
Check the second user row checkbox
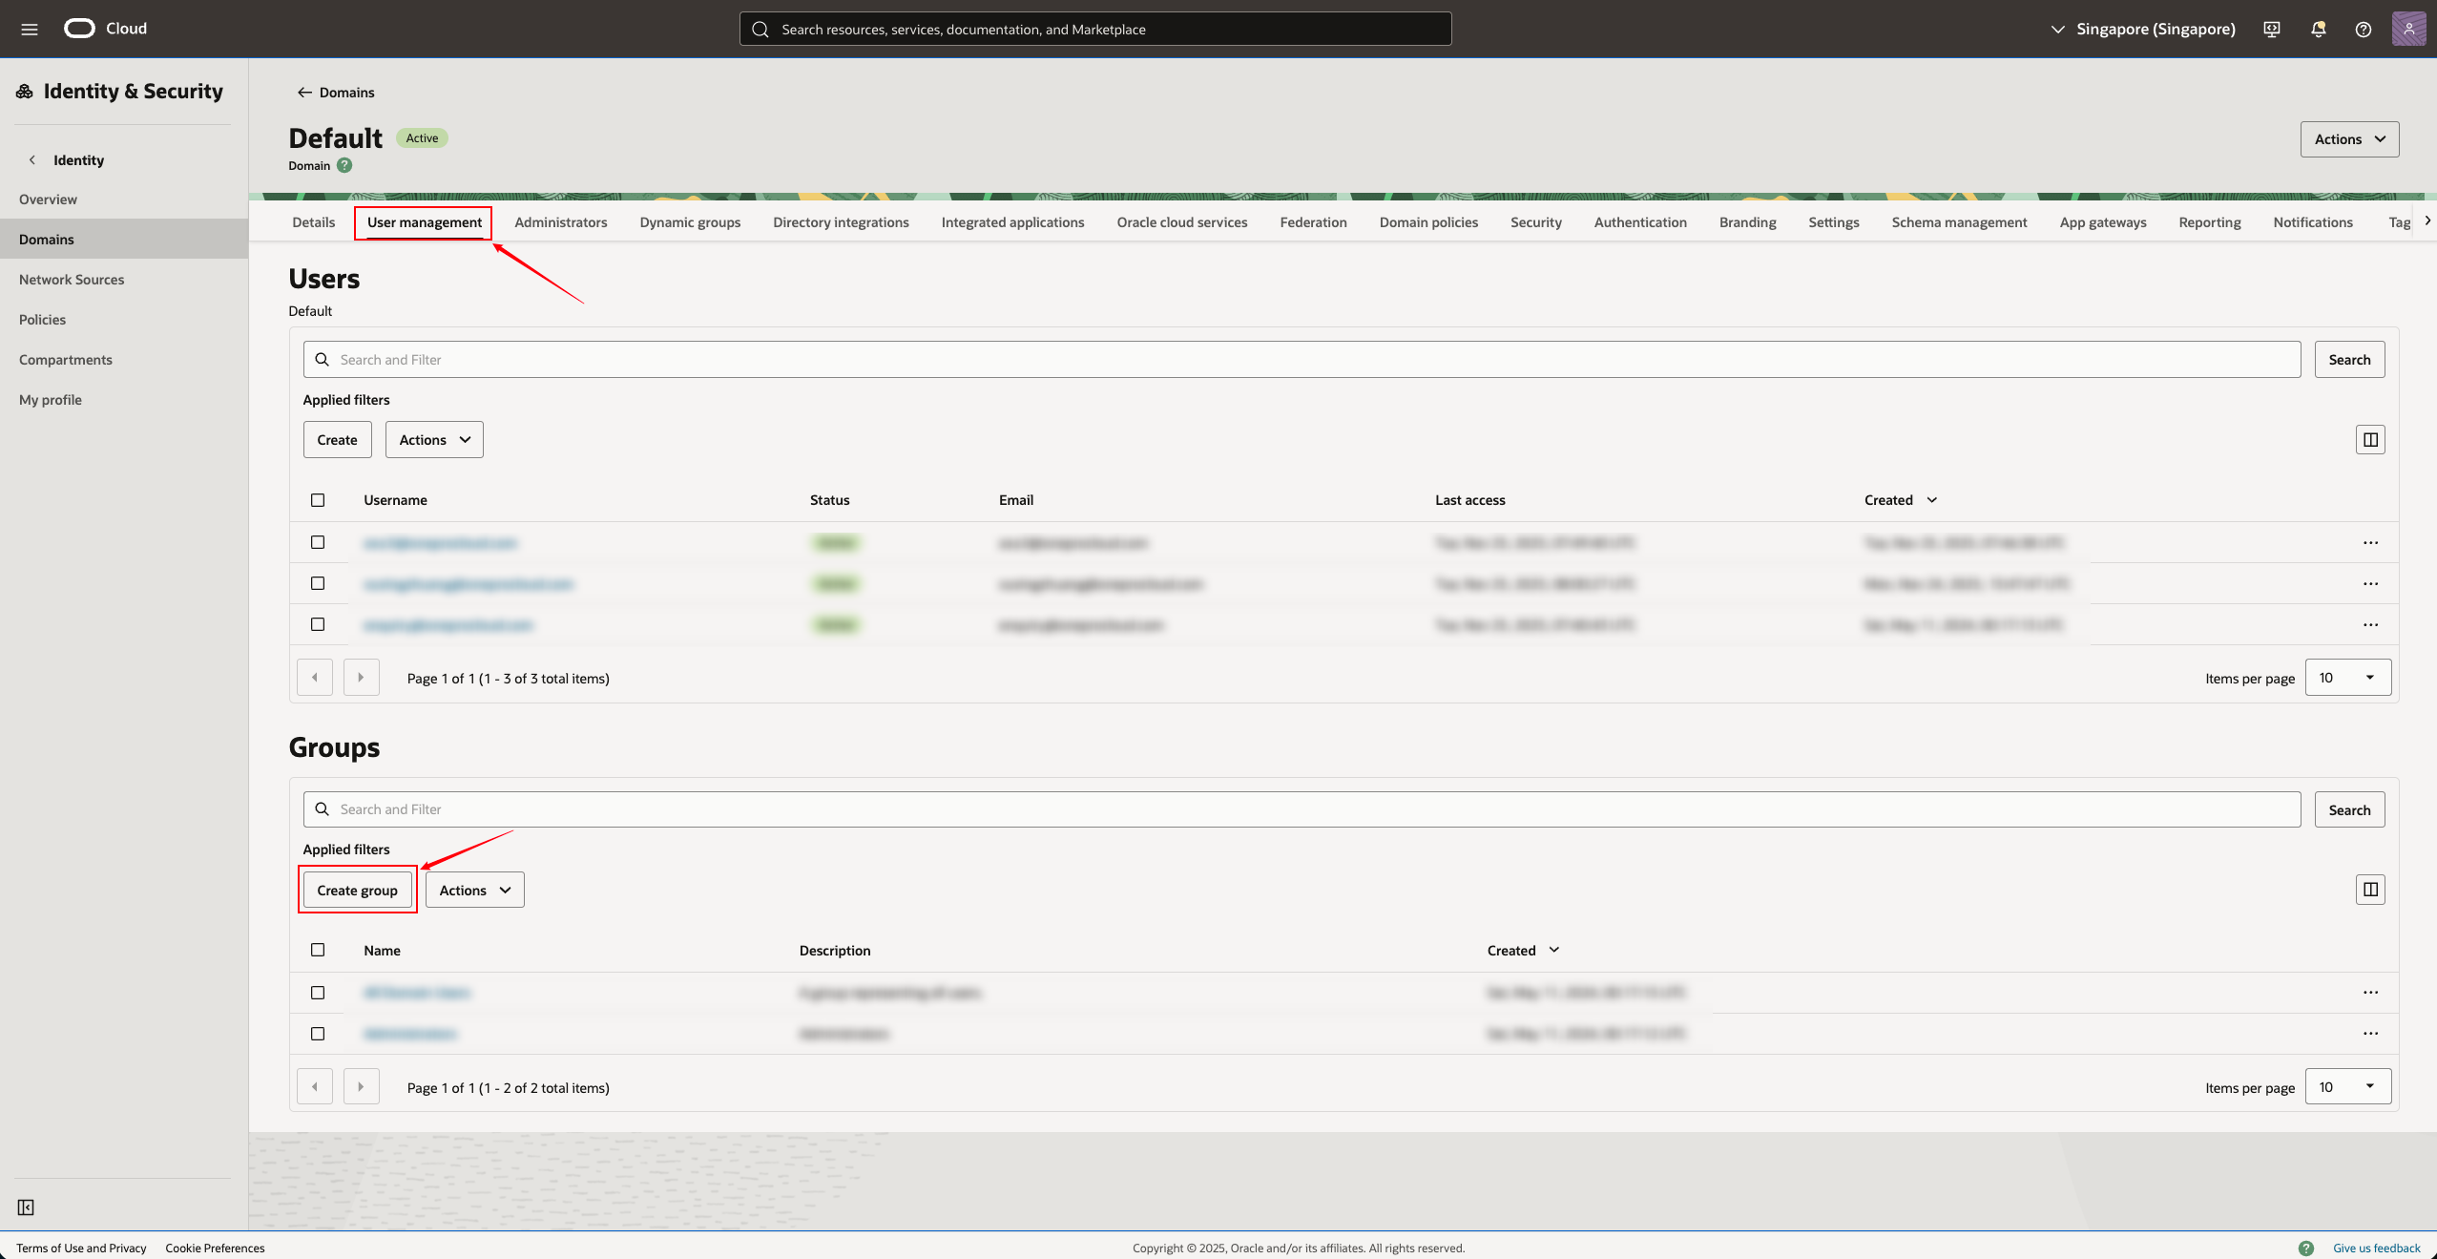(318, 583)
